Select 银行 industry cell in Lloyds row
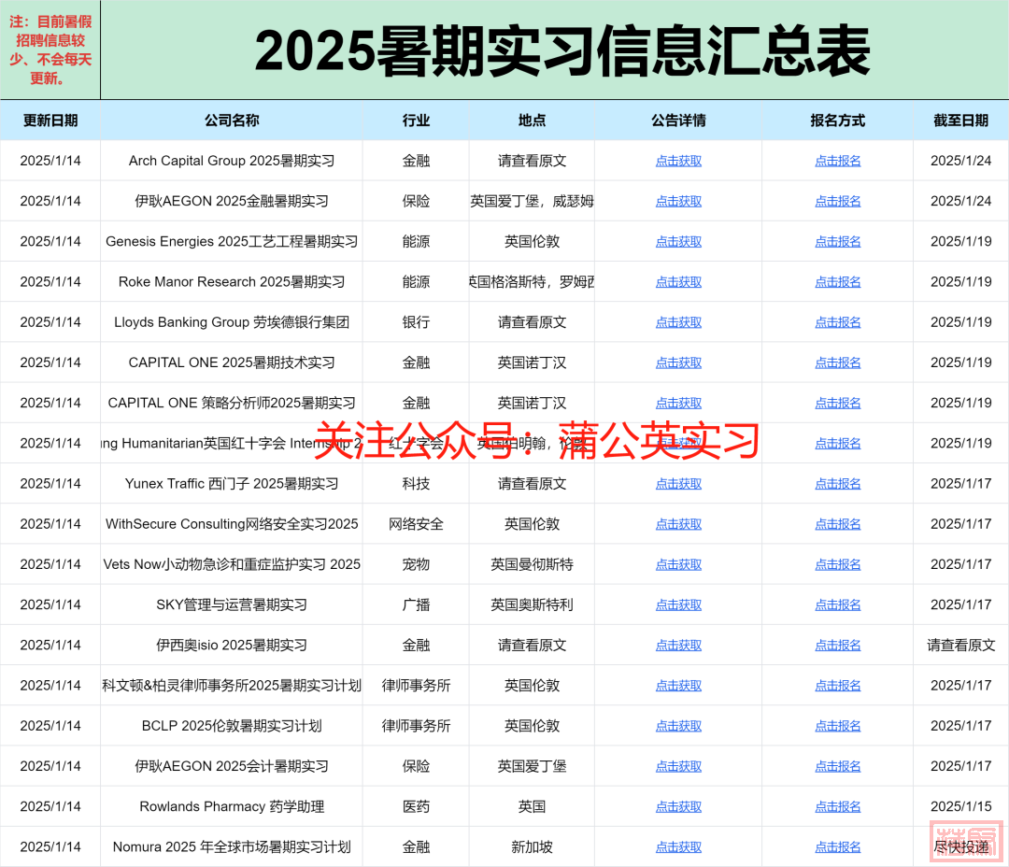Image resolution: width=1009 pixels, height=867 pixels. pyautogui.click(x=416, y=322)
